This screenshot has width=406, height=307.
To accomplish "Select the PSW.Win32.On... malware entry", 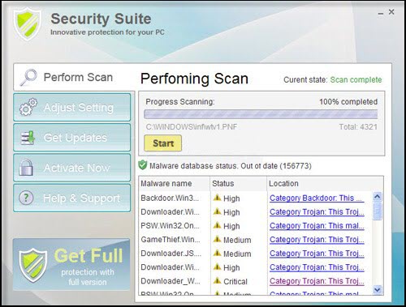I will click(170, 225).
